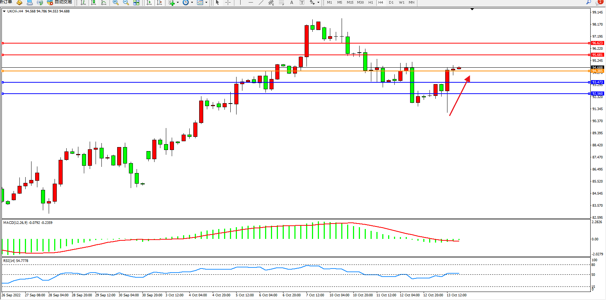This screenshot has width=606, height=300.
Task: Switch to the D1 timeframe
Action: (x=391, y=3)
